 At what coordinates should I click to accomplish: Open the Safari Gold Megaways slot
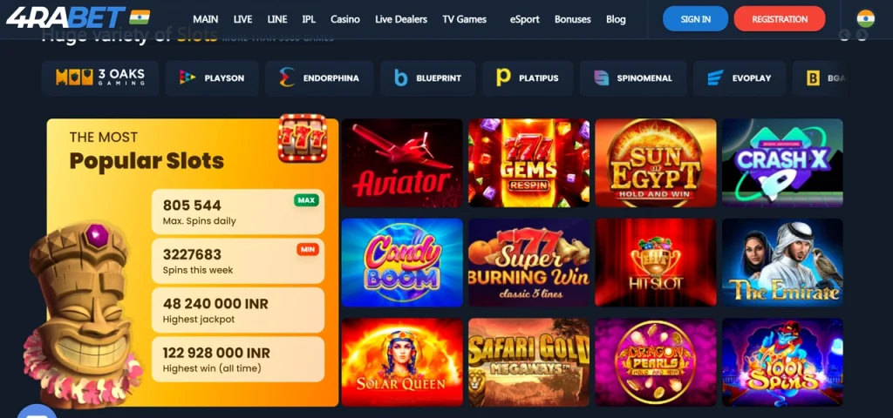(x=529, y=362)
